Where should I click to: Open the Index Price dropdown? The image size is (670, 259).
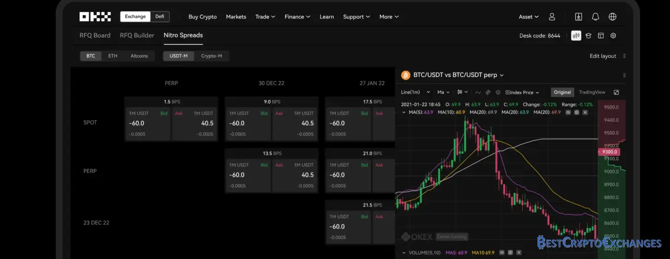click(522, 92)
